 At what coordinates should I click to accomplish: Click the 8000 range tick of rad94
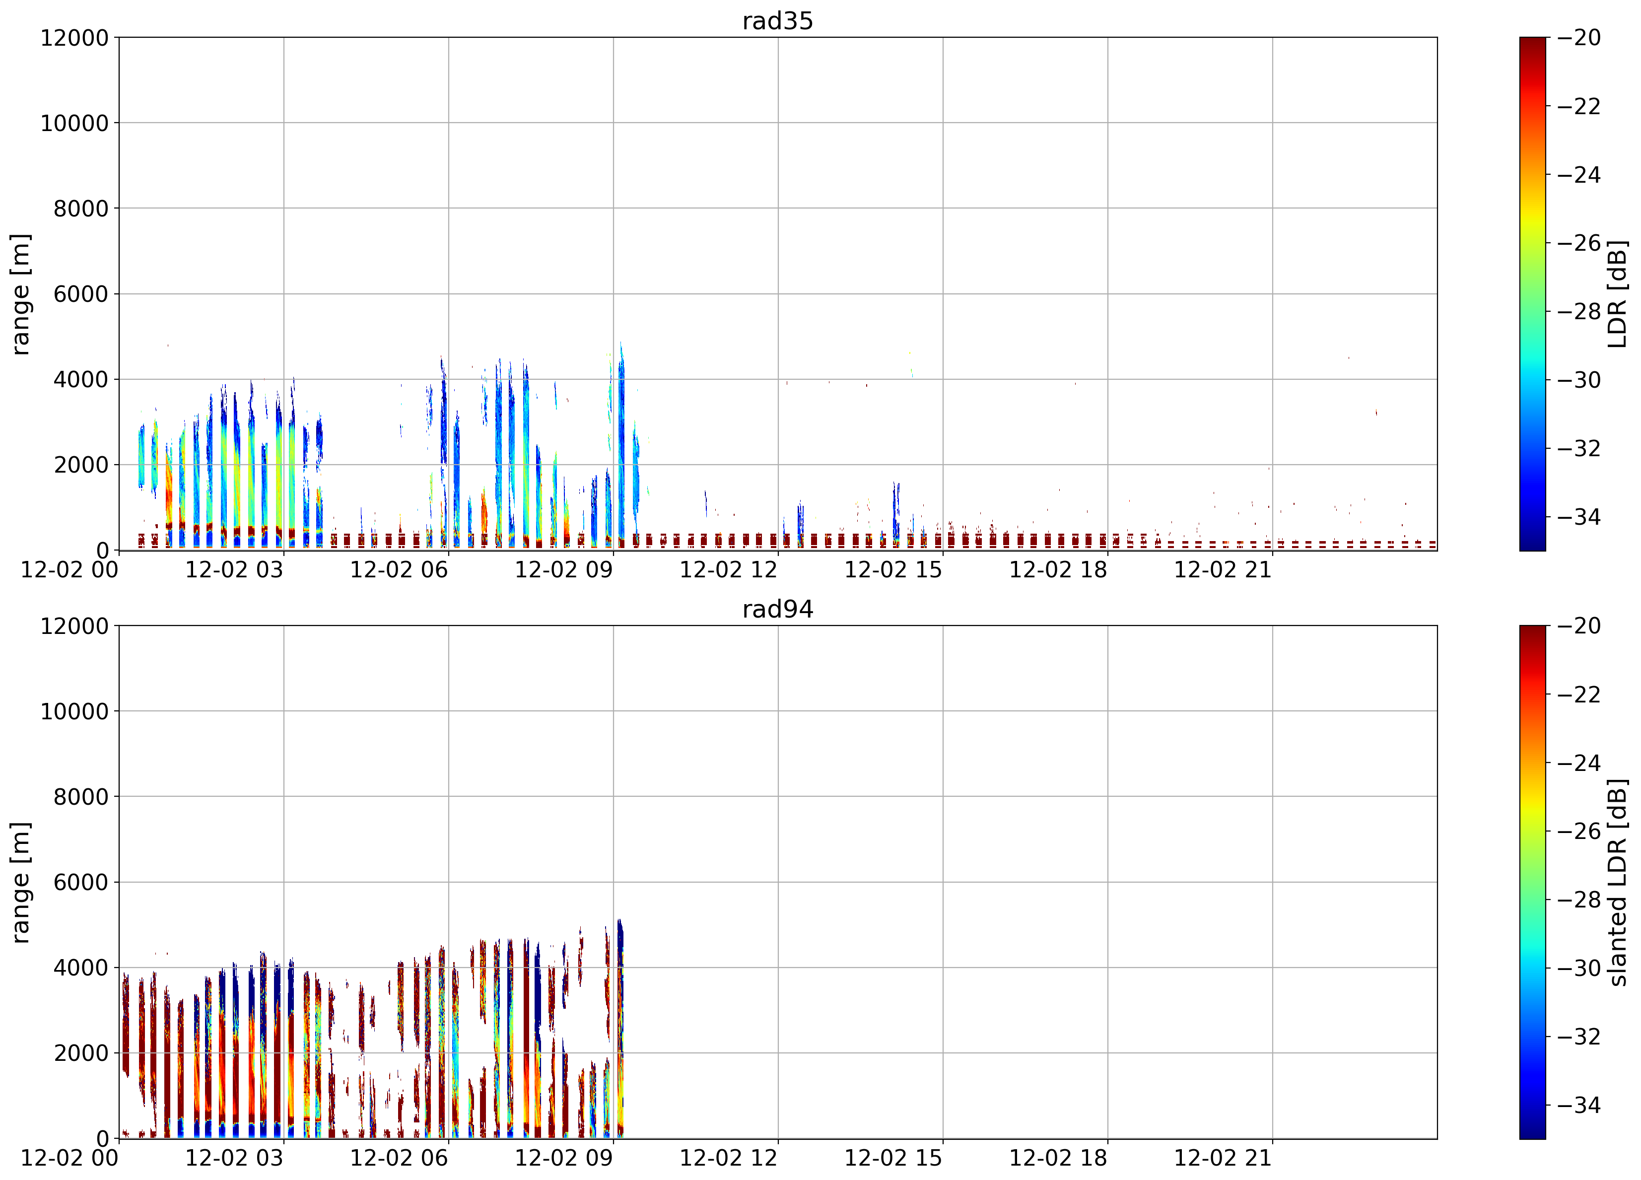(x=81, y=797)
